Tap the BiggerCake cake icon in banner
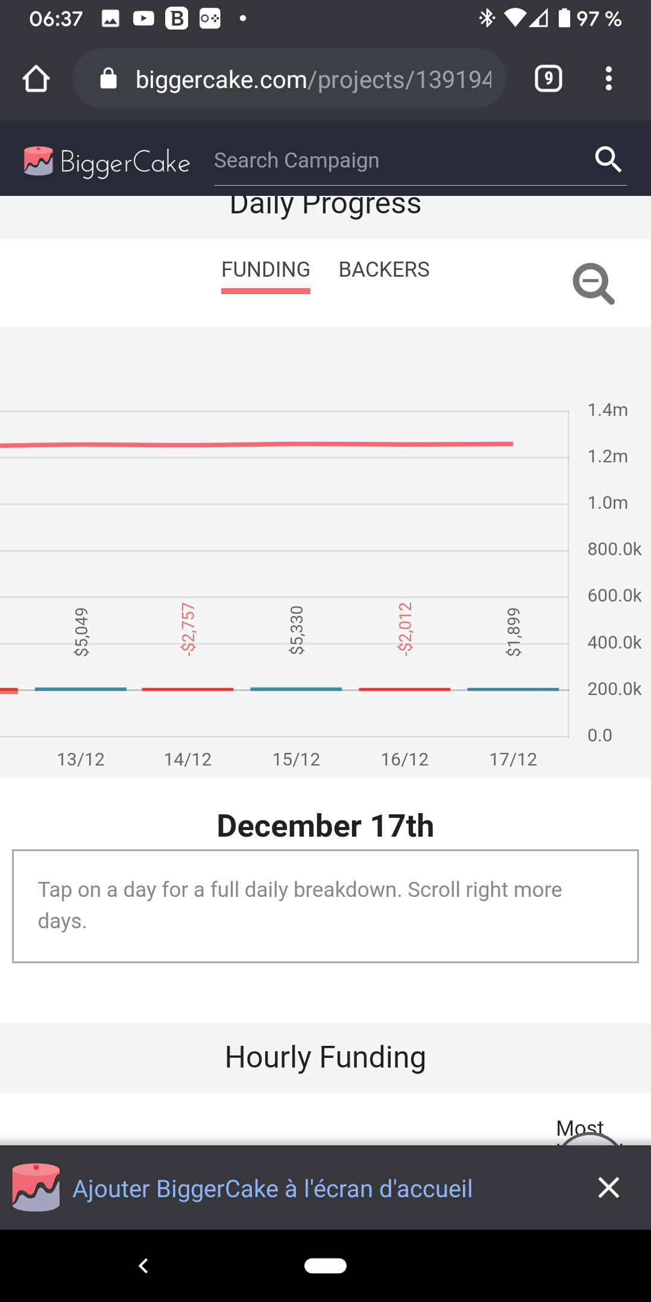This screenshot has height=1302, width=651. pos(36,1187)
